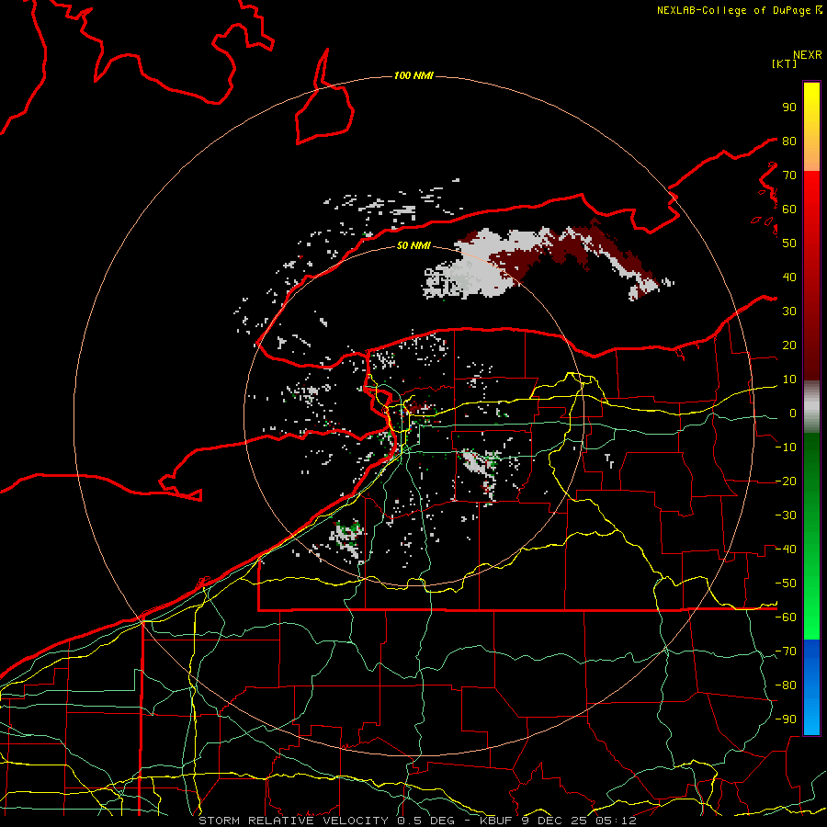Click the [KT] units label above the scale
Viewport: 827px width, 827px height.
pyautogui.click(x=785, y=63)
